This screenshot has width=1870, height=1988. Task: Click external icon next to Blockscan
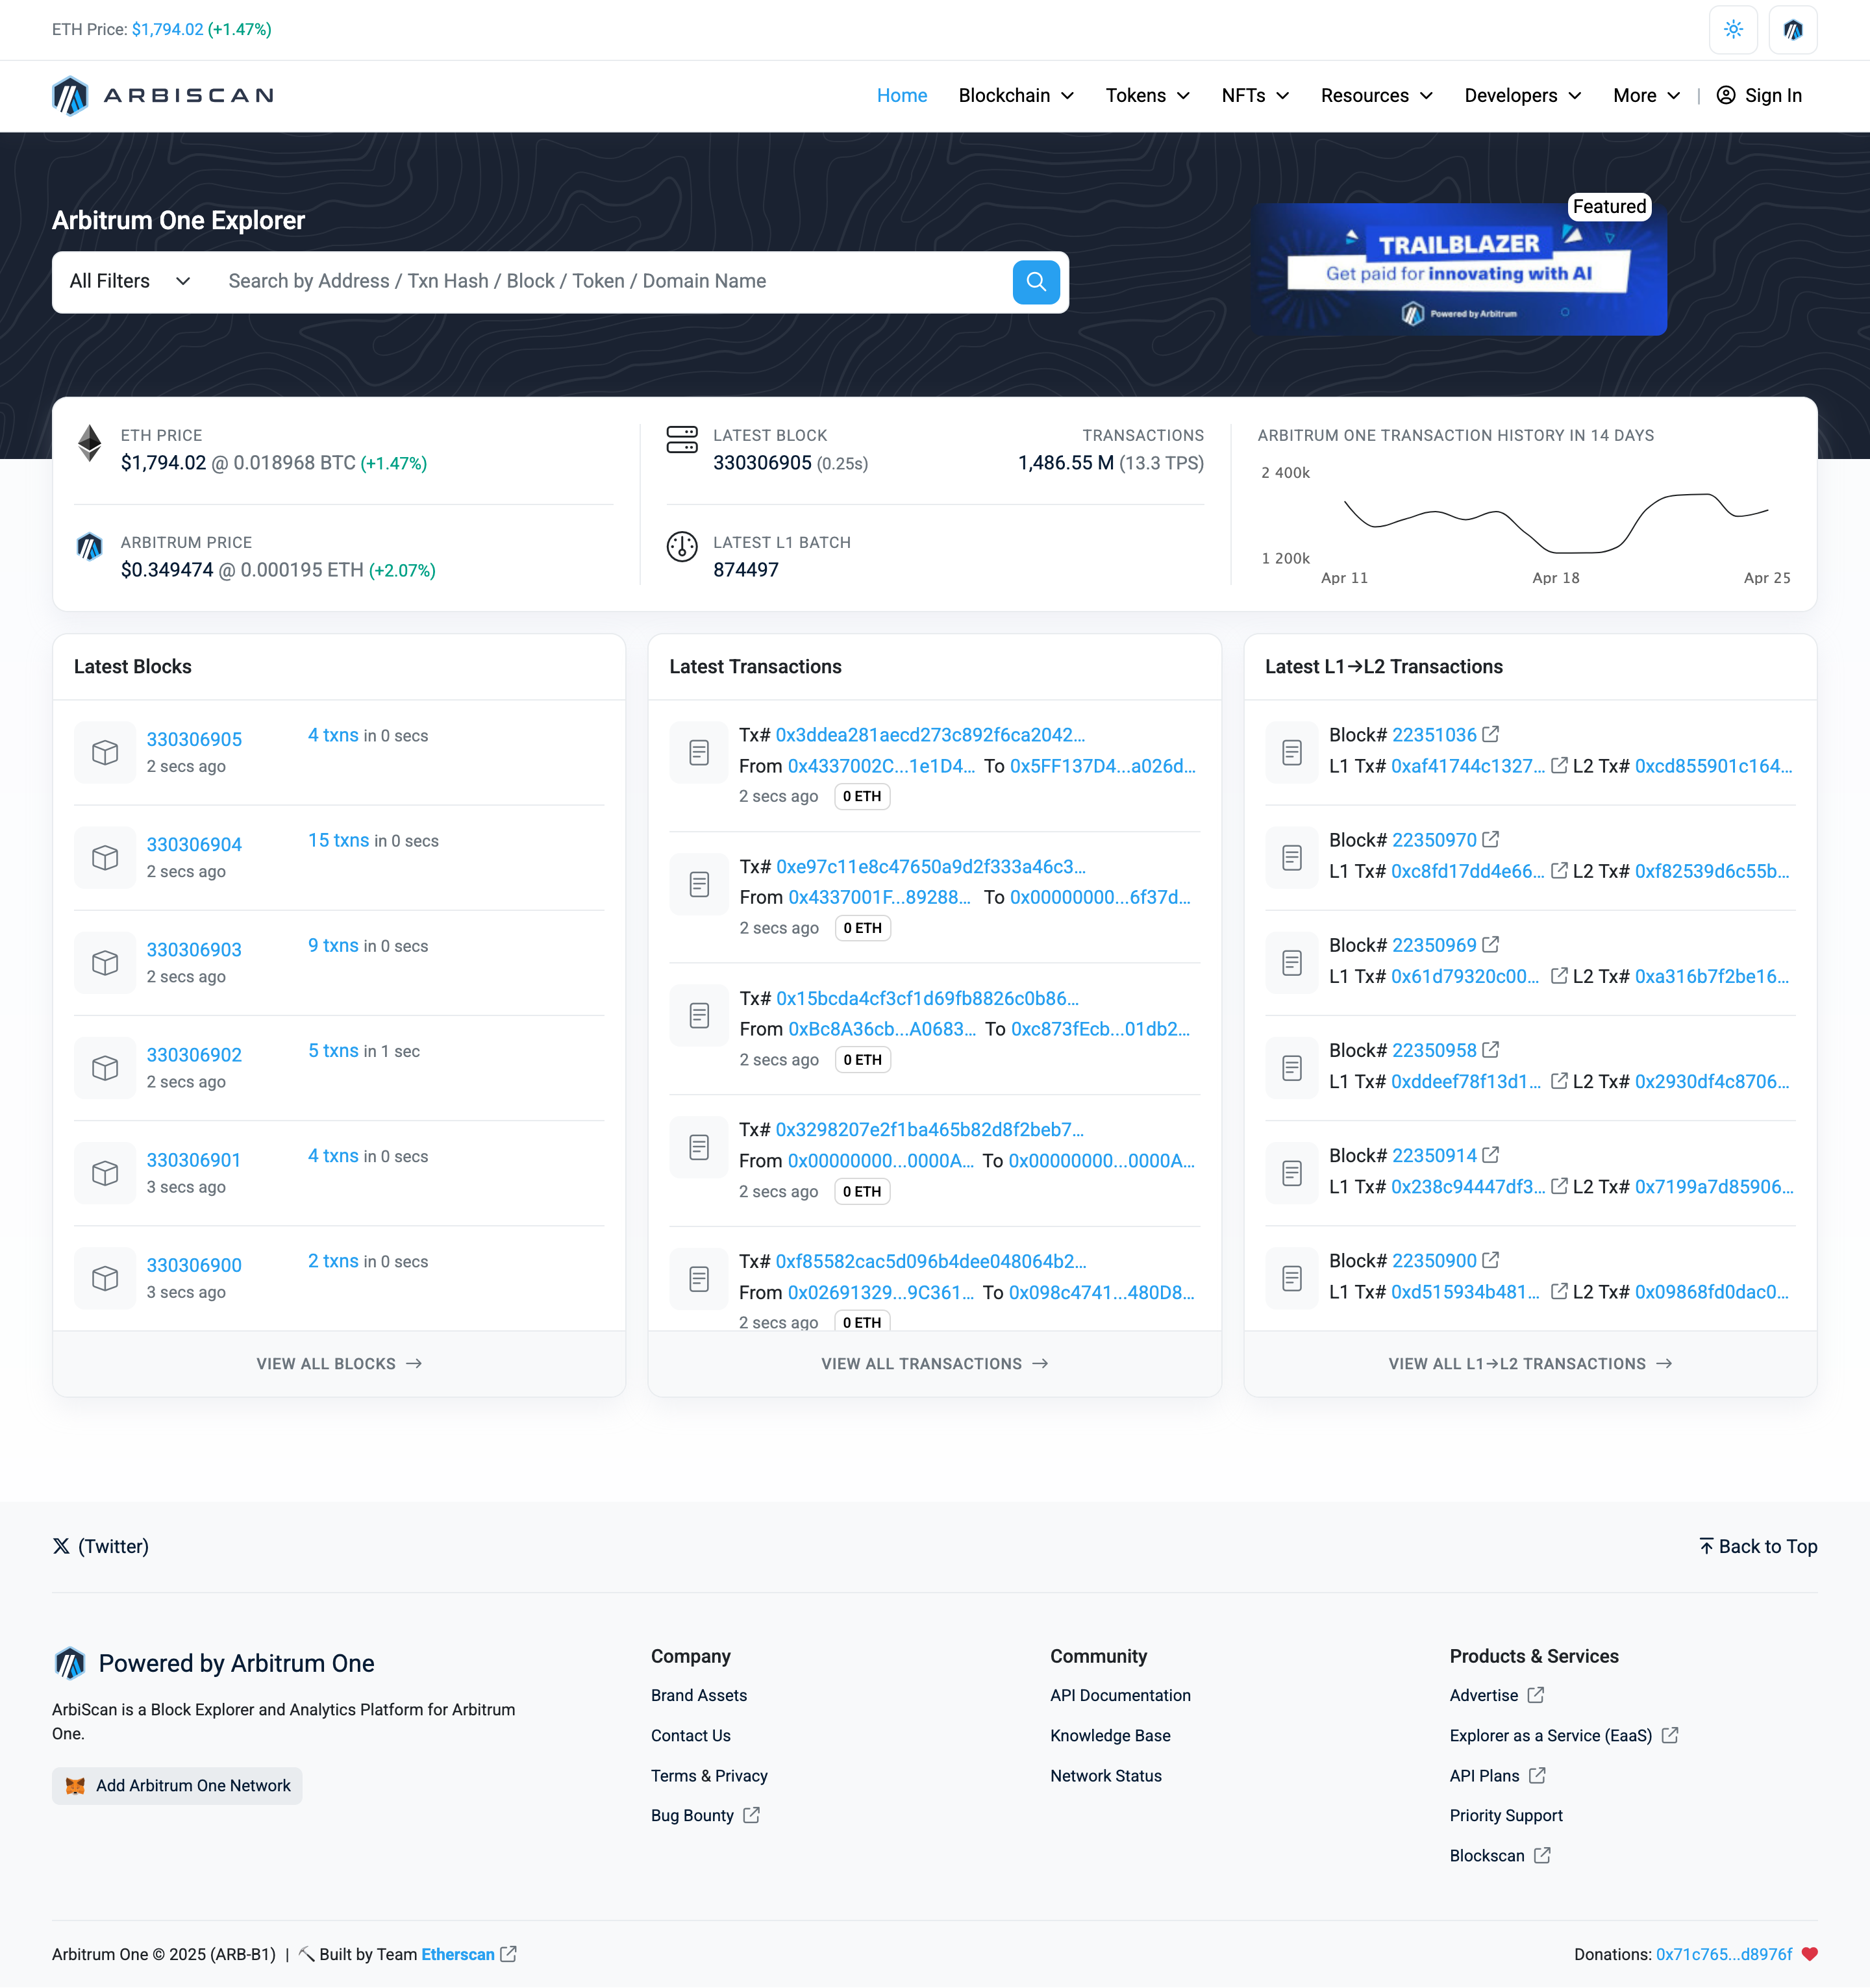click(x=1542, y=1855)
